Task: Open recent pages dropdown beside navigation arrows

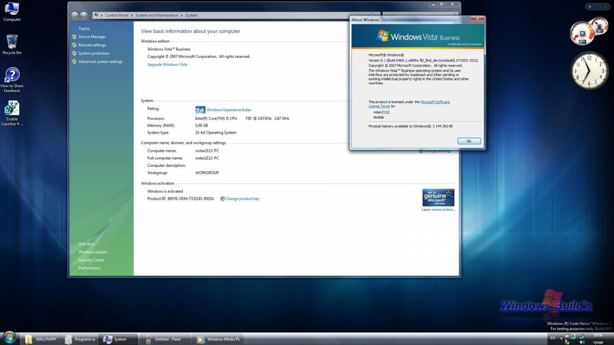Action: pos(90,16)
